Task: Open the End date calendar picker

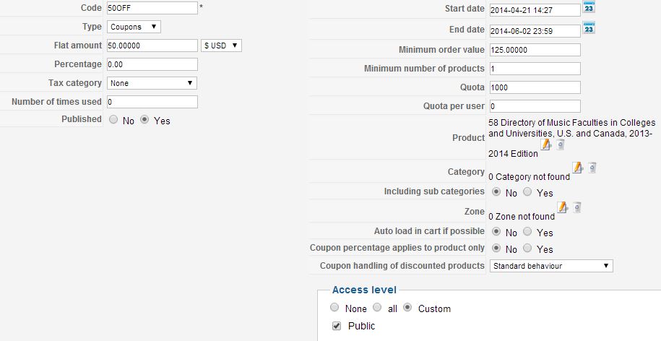Action: point(589,29)
